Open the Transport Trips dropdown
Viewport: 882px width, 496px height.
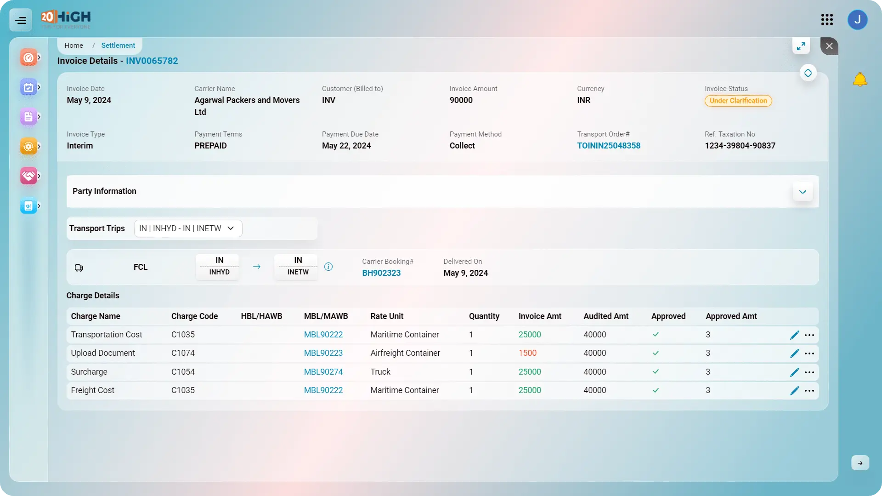pos(188,228)
